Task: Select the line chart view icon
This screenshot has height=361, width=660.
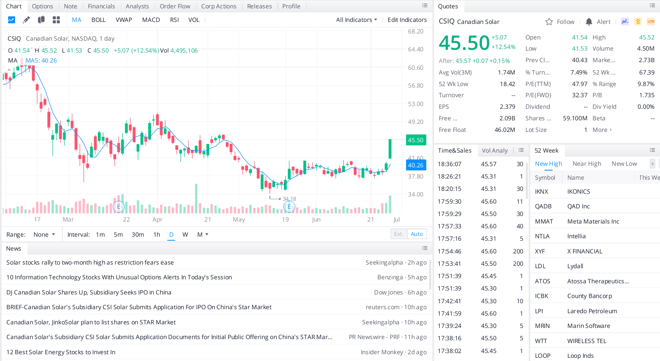Action: [12, 20]
